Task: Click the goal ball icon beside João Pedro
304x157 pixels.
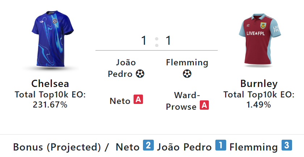Action: click(x=140, y=74)
